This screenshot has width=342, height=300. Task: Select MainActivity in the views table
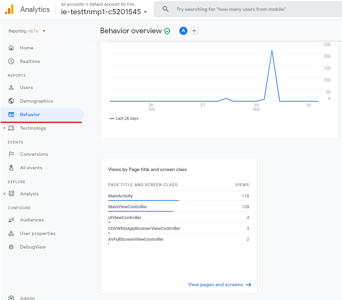[x=120, y=196]
